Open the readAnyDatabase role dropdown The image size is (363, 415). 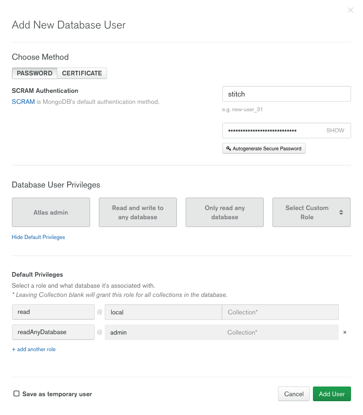click(53, 332)
